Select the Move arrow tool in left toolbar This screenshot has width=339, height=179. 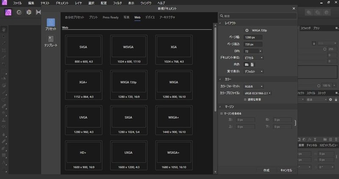[x=4, y=36]
